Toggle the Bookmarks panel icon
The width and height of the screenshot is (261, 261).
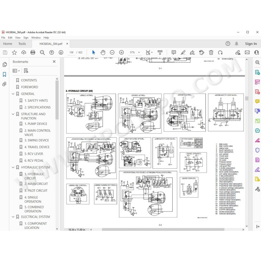click(4, 74)
